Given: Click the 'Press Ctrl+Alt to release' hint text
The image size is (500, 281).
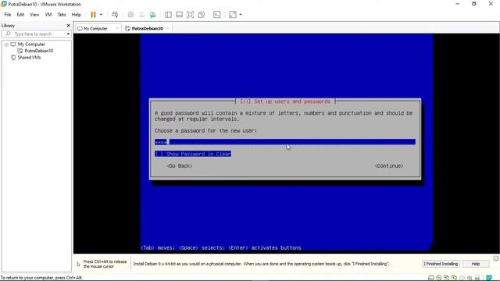Looking at the screenshot, I should [x=105, y=264].
